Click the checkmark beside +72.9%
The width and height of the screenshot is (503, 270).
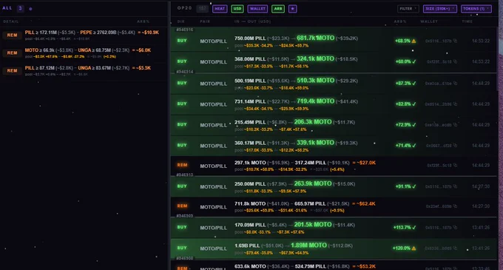[x=414, y=125]
